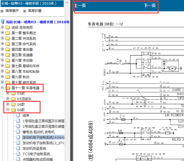Screen dimensions: 184x161
Task: Go to 上一页 previous page
Action: (80, 5)
